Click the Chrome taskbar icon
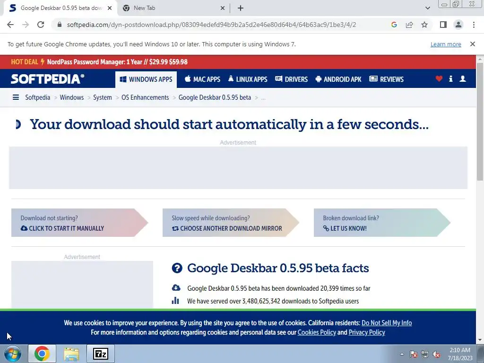 point(42,354)
